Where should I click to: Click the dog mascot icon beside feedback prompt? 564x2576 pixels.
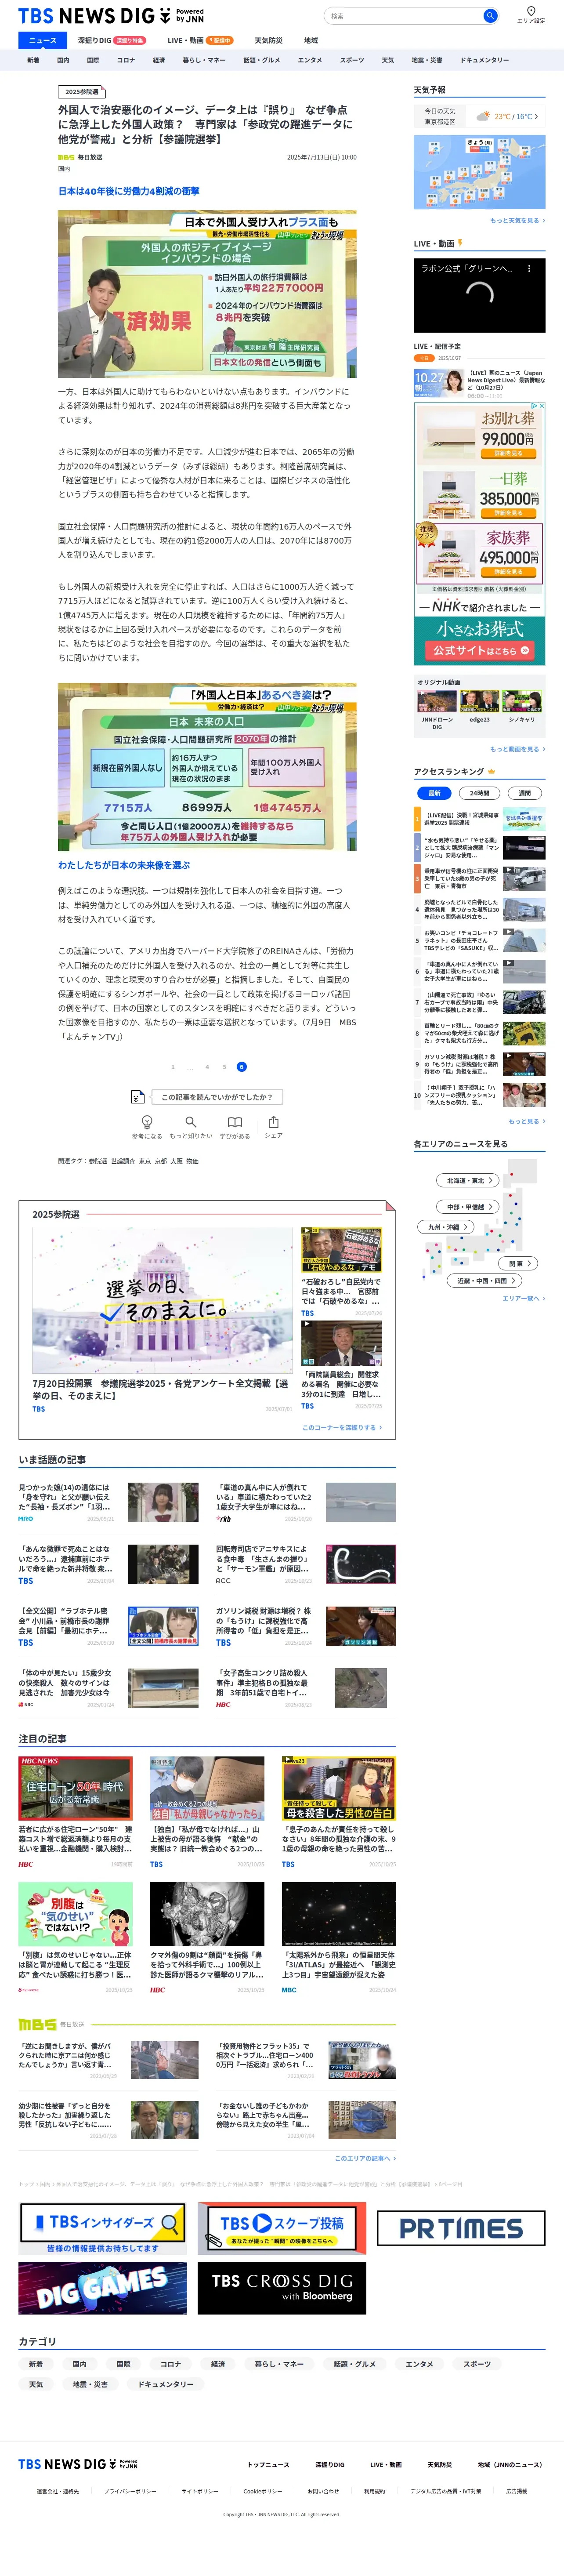point(138,1097)
